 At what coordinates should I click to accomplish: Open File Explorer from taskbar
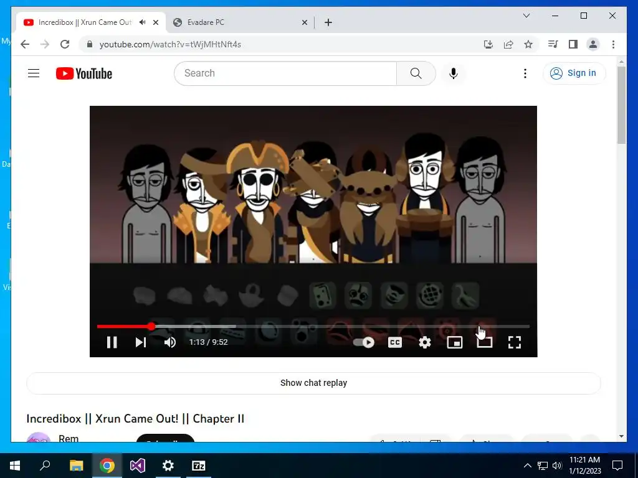click(76, 466)
